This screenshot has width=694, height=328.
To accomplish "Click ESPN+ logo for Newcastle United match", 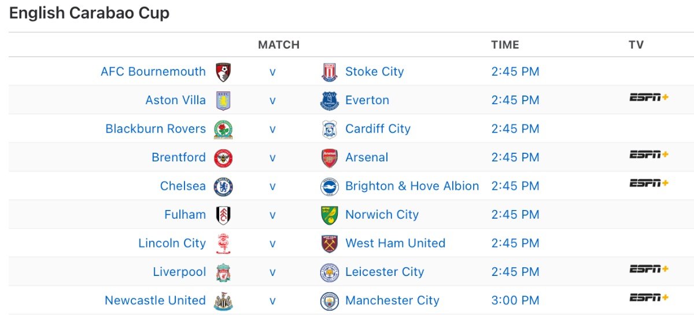I will 649,297.
